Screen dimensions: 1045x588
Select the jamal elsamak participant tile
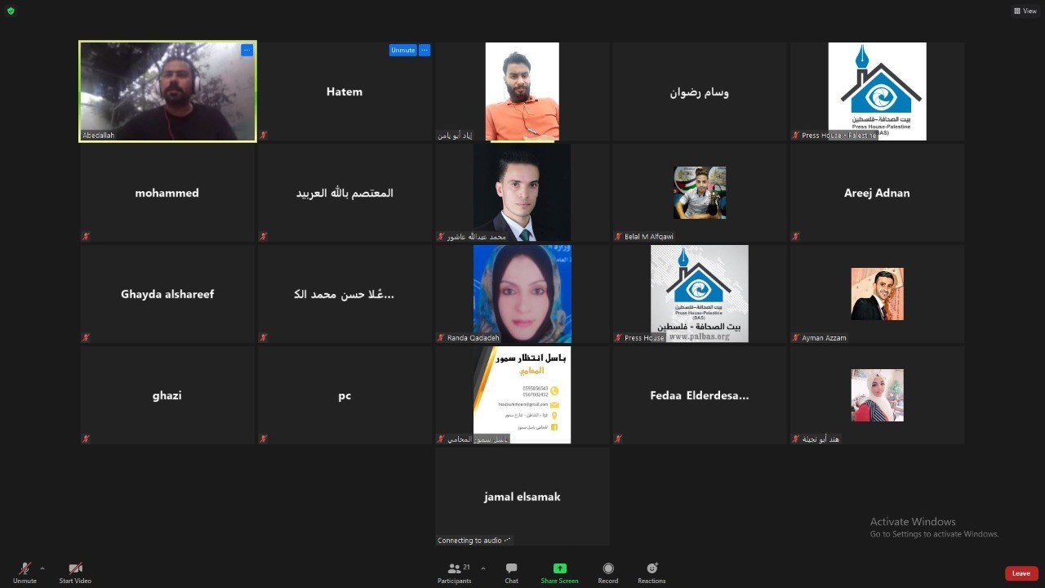pyautogui.click(x=522, y=497)
